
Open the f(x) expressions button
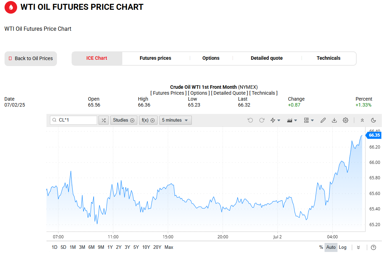[148, 120]
